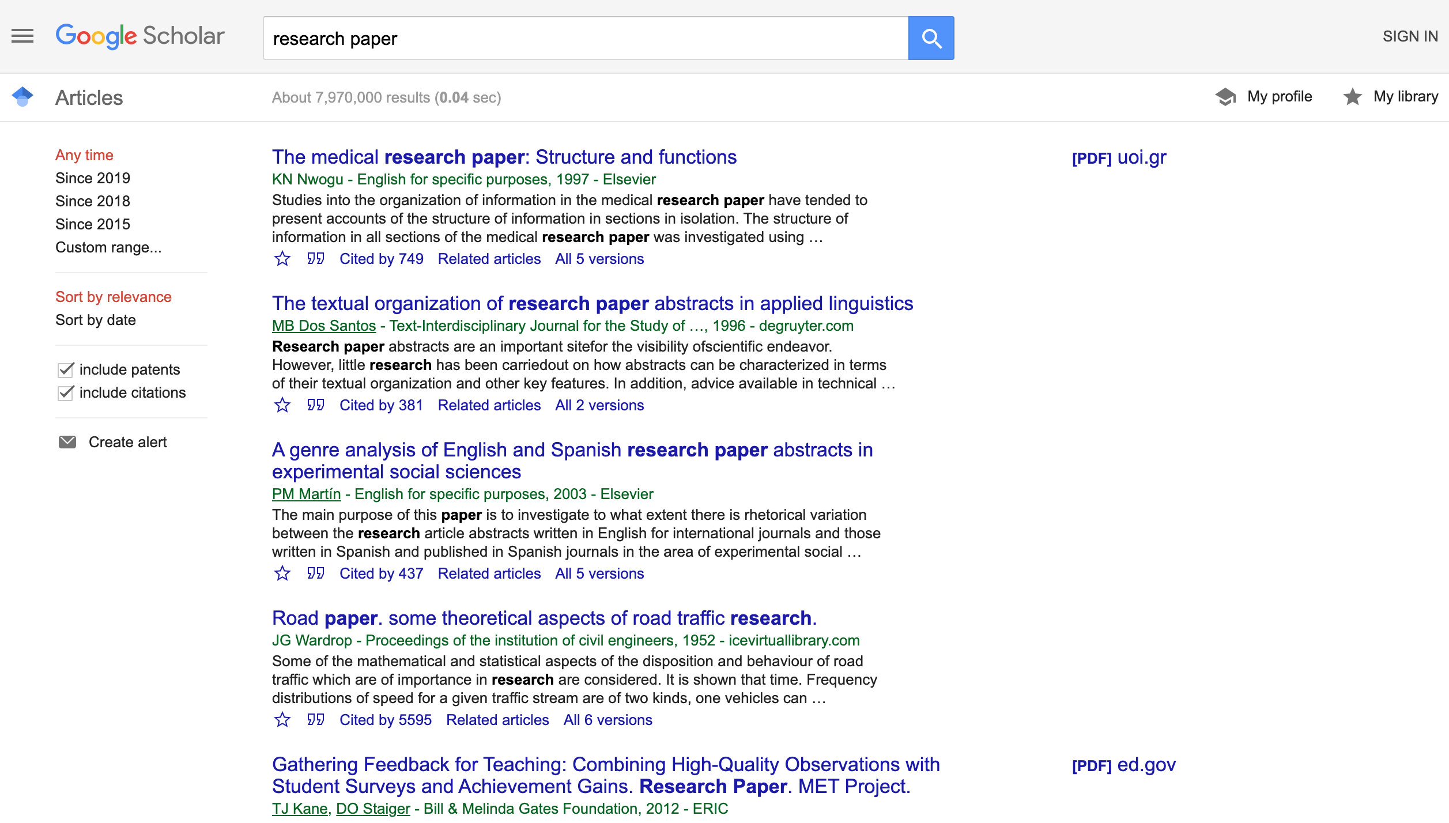
Task: Filter results Since 2015
Action: click(x=93, y=224)
